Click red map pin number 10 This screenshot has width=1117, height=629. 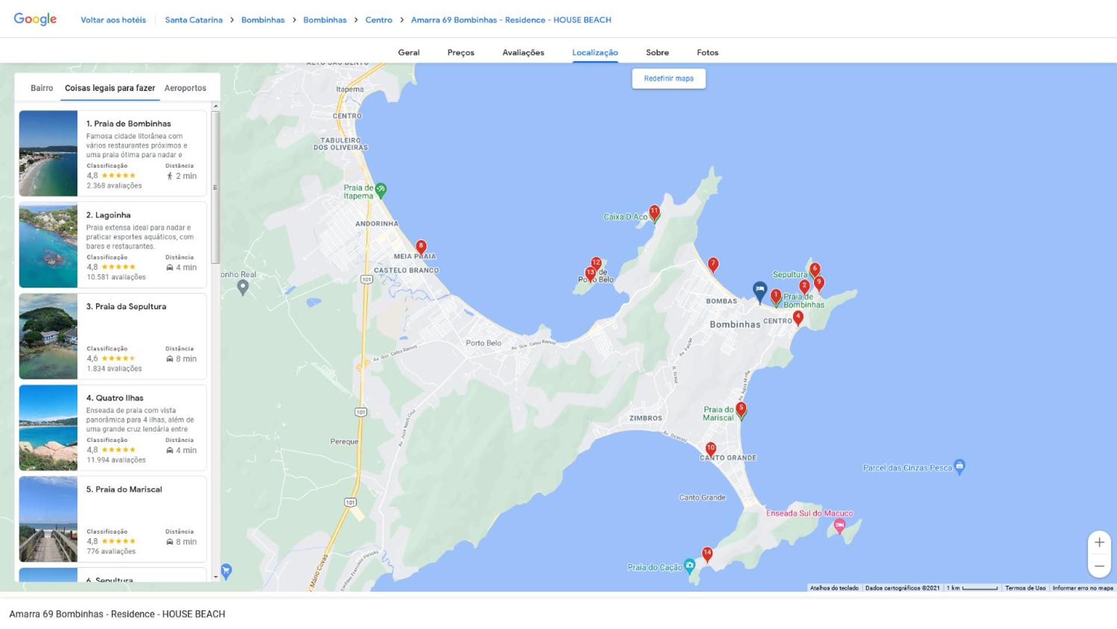click(x=711, y=449)
